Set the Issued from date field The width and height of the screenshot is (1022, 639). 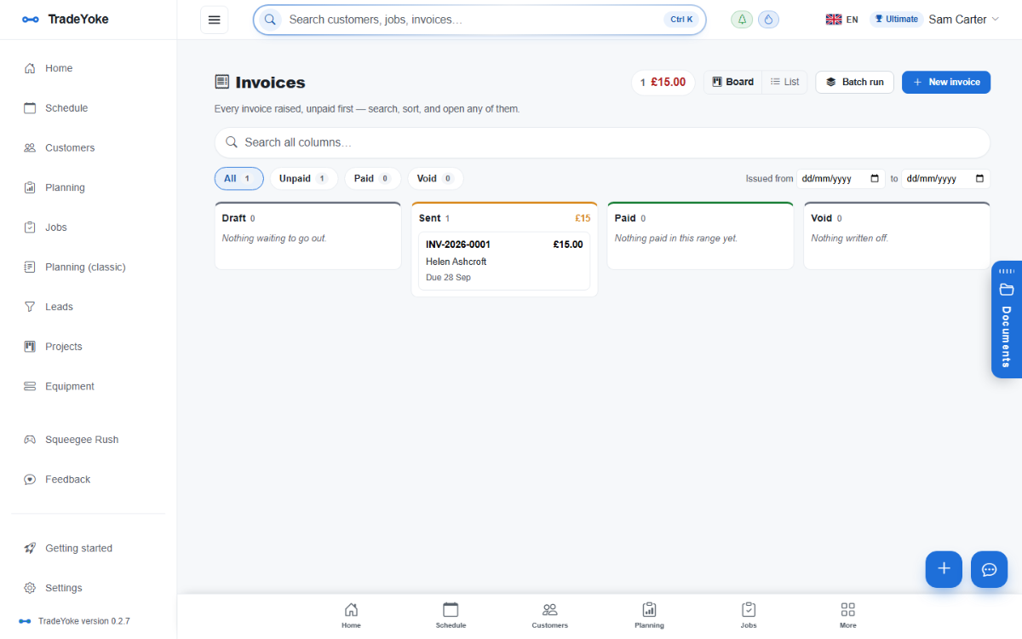(x=841, y=179)
